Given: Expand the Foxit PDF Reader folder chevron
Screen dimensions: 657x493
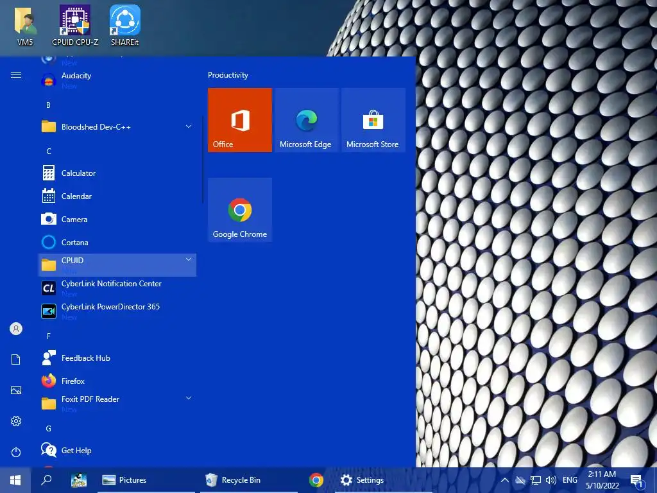Looking at the screenshot, I should (189, 398).
